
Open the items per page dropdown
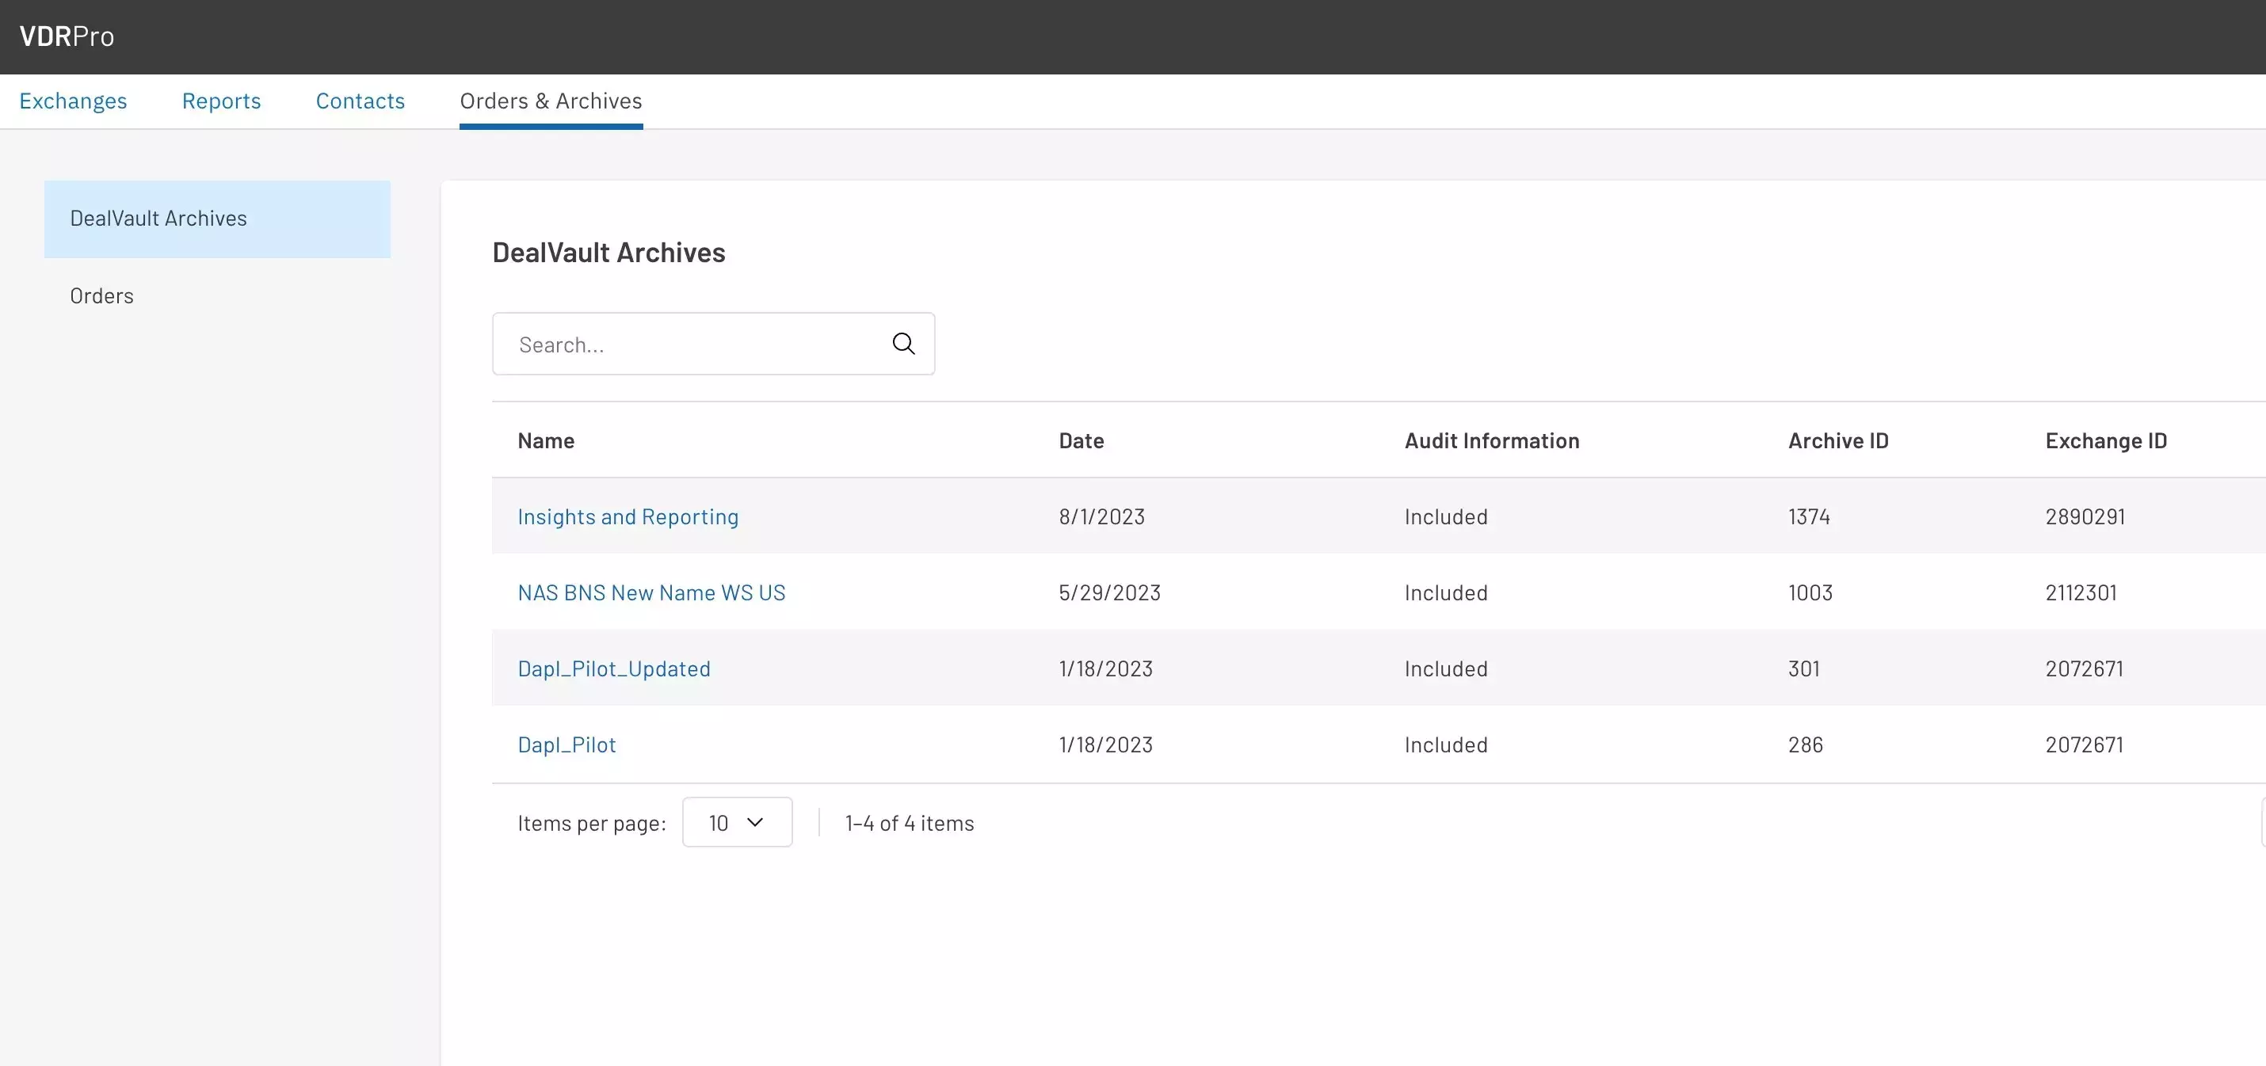(736, 822)
